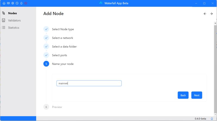Open the Statistics section
Screen dimensions: 217x121
pos(14,28)
